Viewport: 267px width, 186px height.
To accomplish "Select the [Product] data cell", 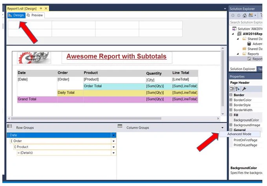I will coord(114,79).
